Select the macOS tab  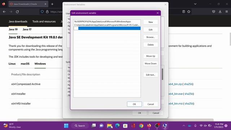(25, 64)
